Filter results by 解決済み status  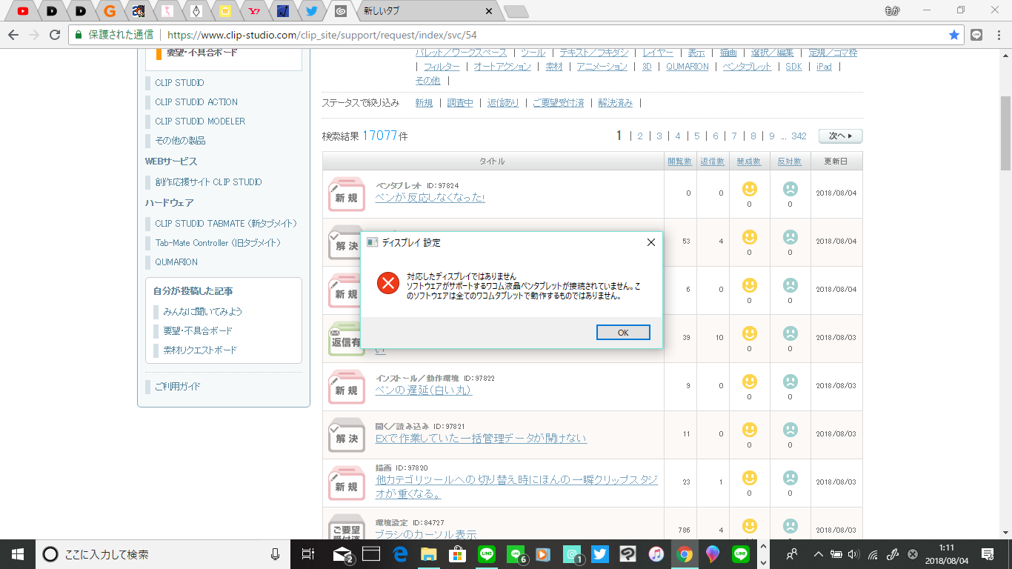pos(615,103)
